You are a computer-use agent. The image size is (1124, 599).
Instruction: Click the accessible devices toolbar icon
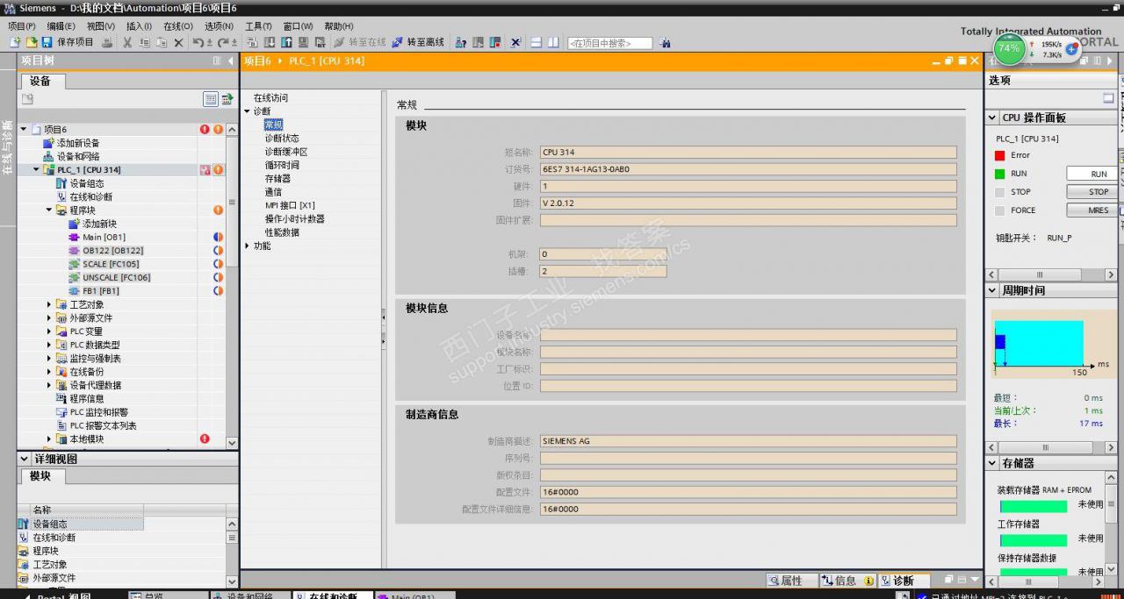click(460, 42)
